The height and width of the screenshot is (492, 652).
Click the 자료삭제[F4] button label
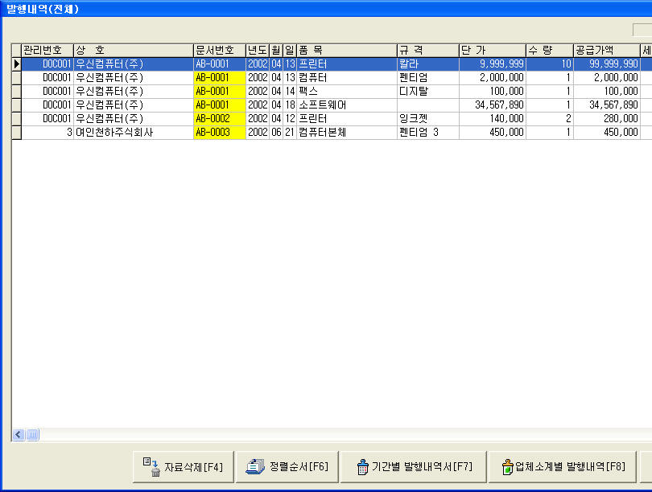[x=193, y=468]
